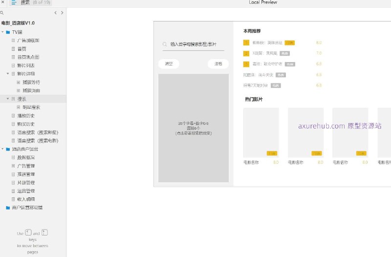Screen dimensions: 391x257
Task: Toggle the page list hamburger icon
Action: (x=14, y=2)
